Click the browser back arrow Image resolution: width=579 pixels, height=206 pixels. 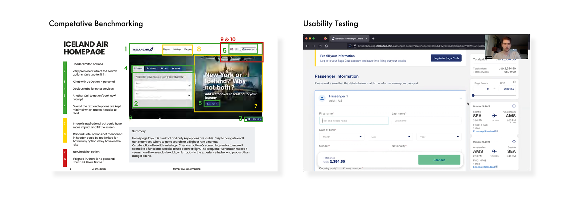coord(307,46)
